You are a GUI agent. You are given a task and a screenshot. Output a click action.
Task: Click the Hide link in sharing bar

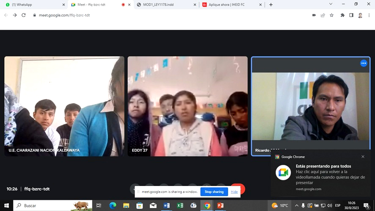(234, 192)
